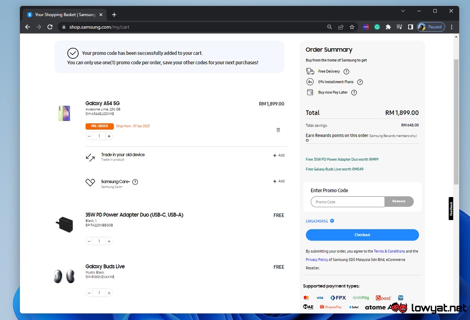This screenshot has width=470, height=320.
Task: Close the Your Shopping Basket tab
Action: [x=101, y=14]
